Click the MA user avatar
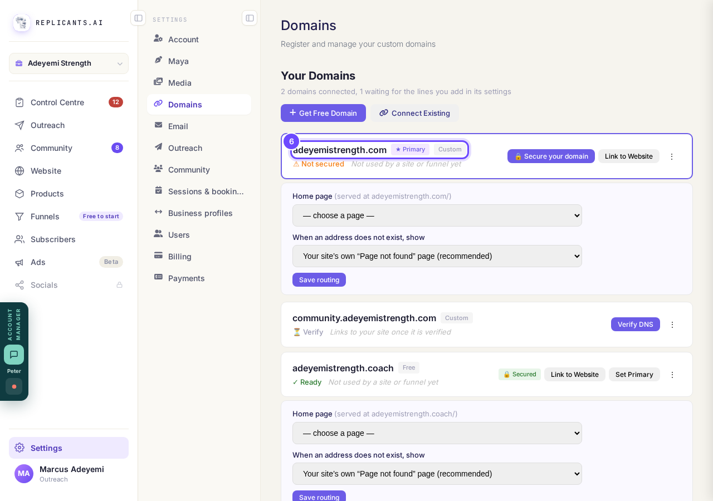 point(24,474)
